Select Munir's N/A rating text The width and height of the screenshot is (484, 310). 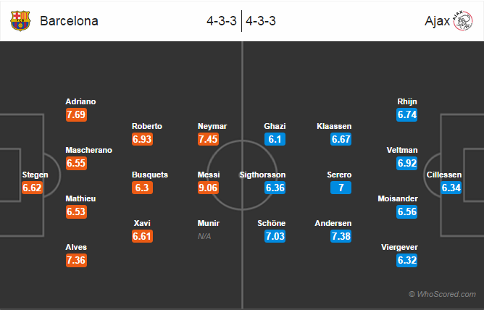click(x=204, y=236)
